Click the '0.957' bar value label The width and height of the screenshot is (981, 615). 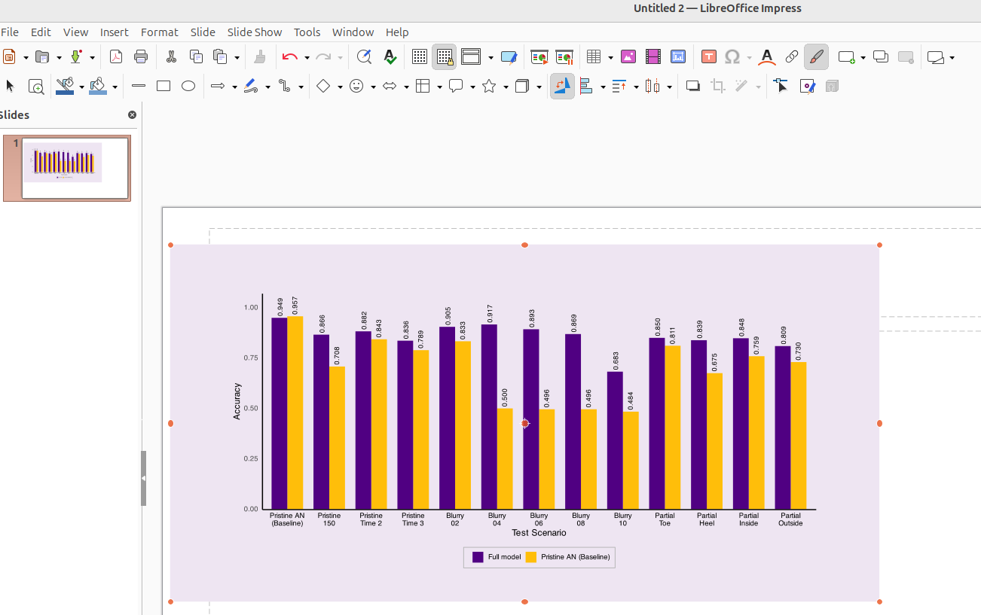[x=295, y=305]
